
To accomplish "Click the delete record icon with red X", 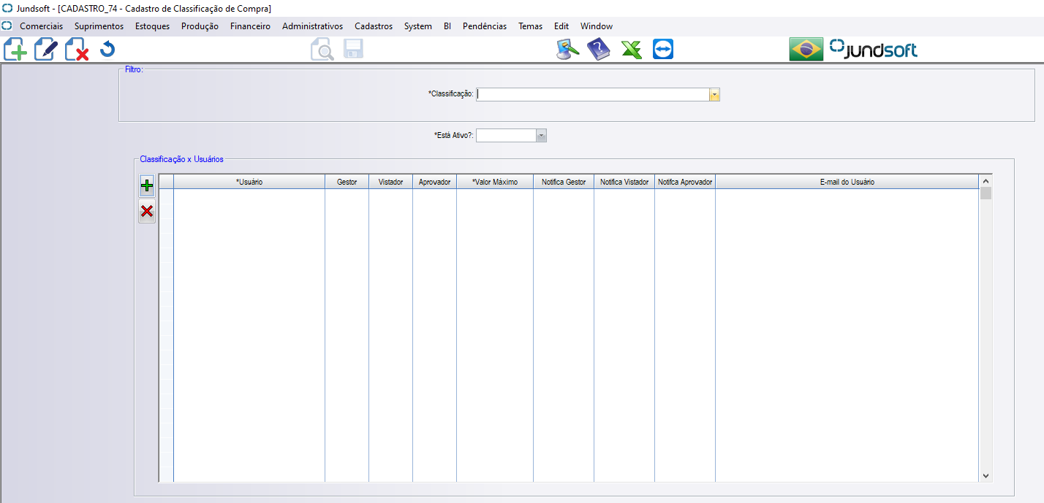I will pyautogui.click(x=77, y=50).
